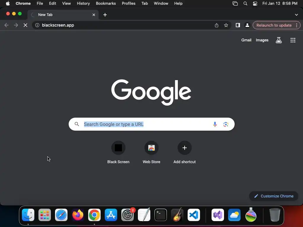Screen dimensions: 303x227
Task: Open Google apps grid
Action: point(293,40)
